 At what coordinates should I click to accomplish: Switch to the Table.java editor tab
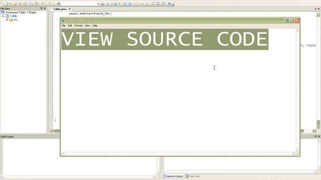(x=60, y=9)
